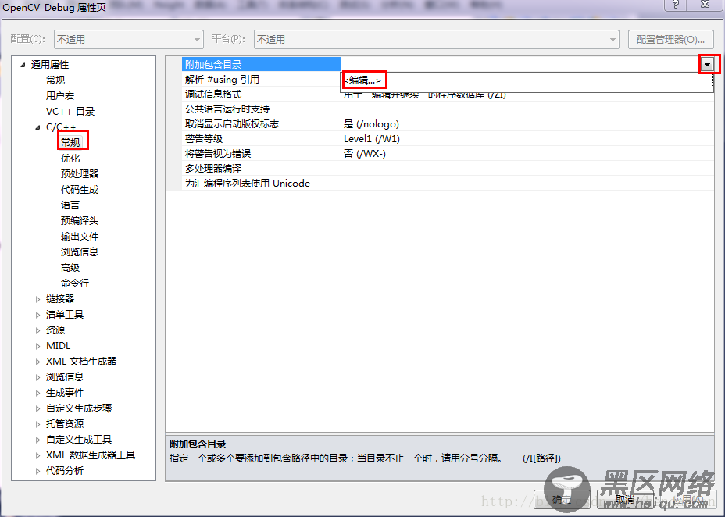Select the 代码分析 tree item label
The image size is (725, 517).
(x=65, y=471)
